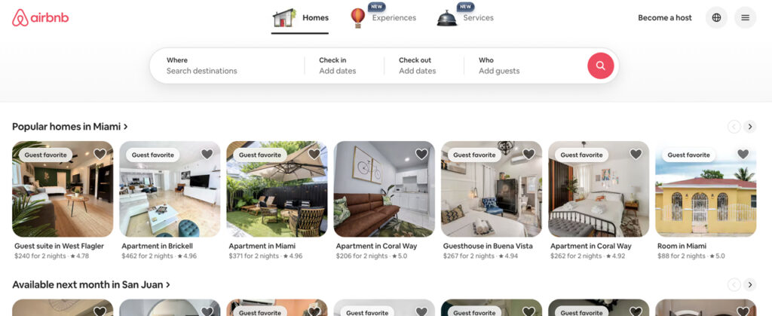Click the Where search destinations field
Image resolution: width=772 pixels, height=316 pixels.
tap(227, 66)
